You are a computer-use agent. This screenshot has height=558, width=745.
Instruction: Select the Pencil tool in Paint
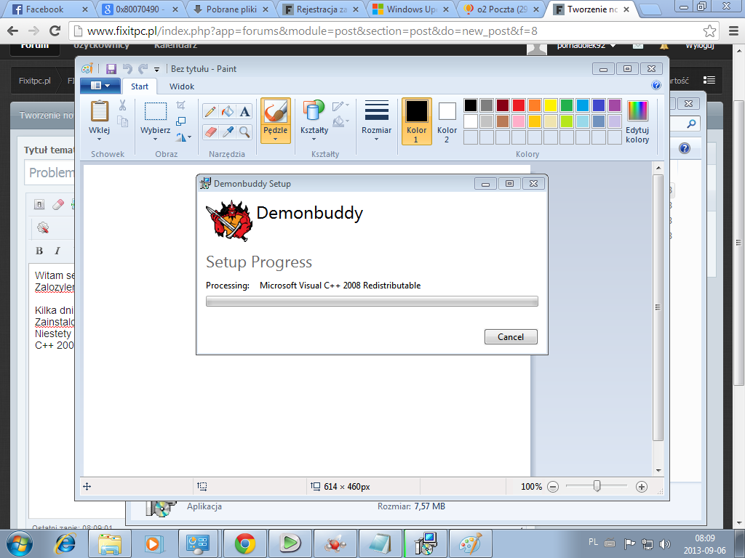click(210, 111)
